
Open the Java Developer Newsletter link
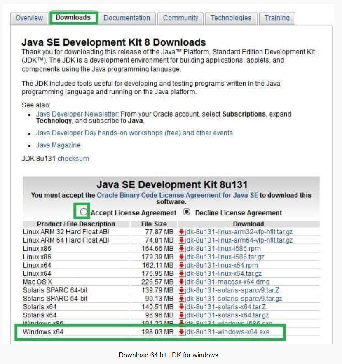77,114
